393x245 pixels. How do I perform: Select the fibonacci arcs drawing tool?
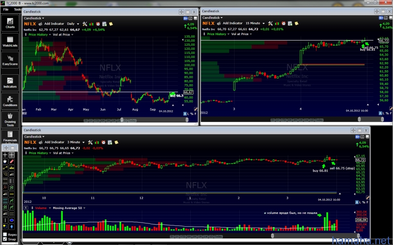[x=5, y=174]
